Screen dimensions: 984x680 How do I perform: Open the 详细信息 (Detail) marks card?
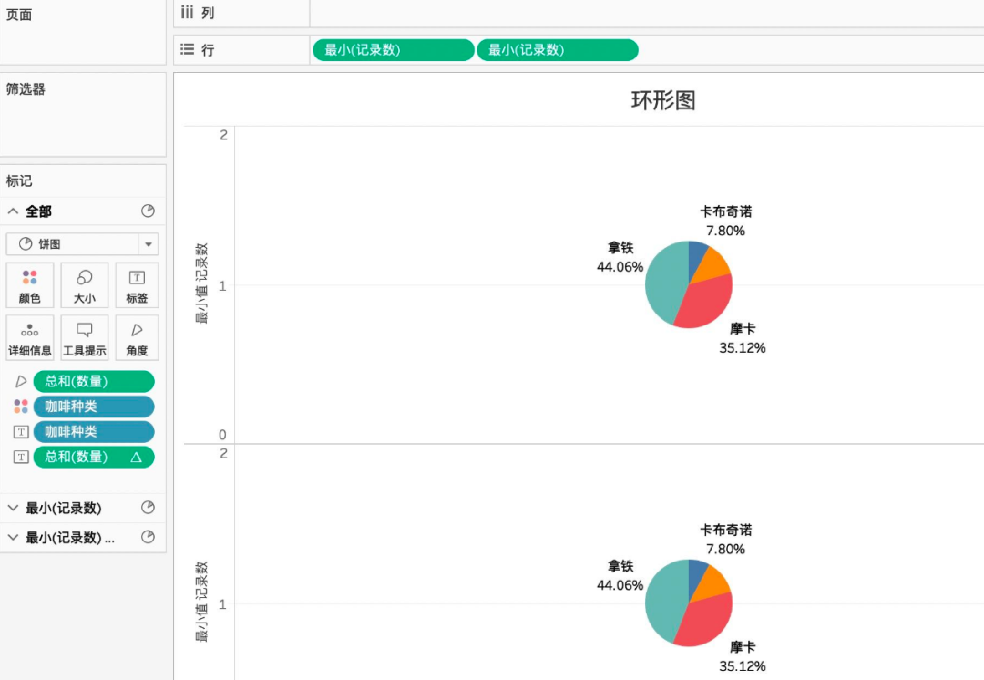click(x=30, y=337)
